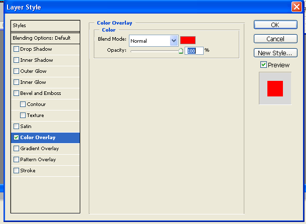The width and height of the screenshot is (306, 224).
Task: Click the red style preview thumbnail
Action: pyautogui.click(x=275, y=88)
